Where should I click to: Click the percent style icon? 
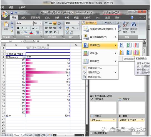pyautogui.click(x=73, y=28)
